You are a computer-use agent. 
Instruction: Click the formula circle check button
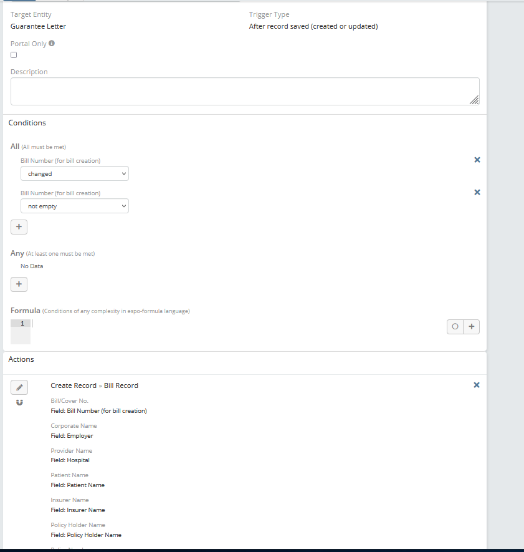455,326
